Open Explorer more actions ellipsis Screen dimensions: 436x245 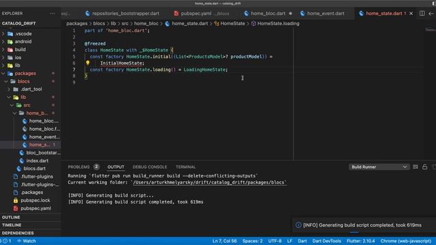[52, 14]
